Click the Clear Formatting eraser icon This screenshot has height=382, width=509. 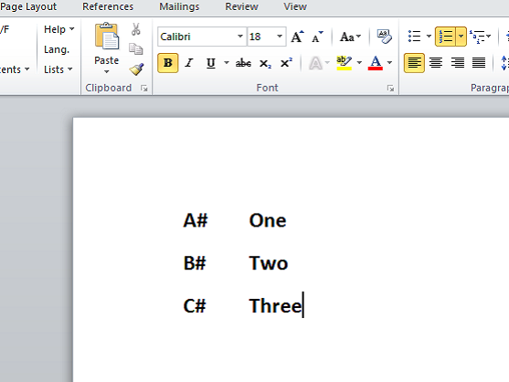[384, 36]
